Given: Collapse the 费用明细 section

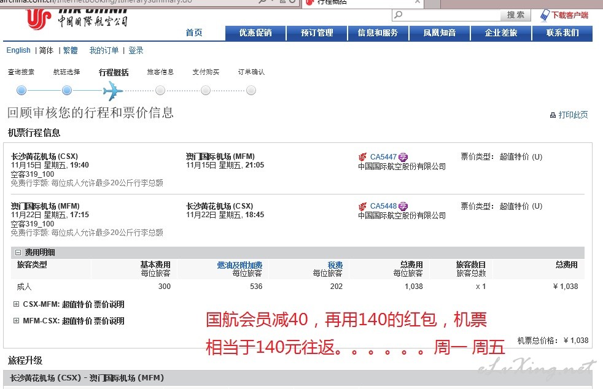Looking at the screenshot, I should (x=18, y=253).
